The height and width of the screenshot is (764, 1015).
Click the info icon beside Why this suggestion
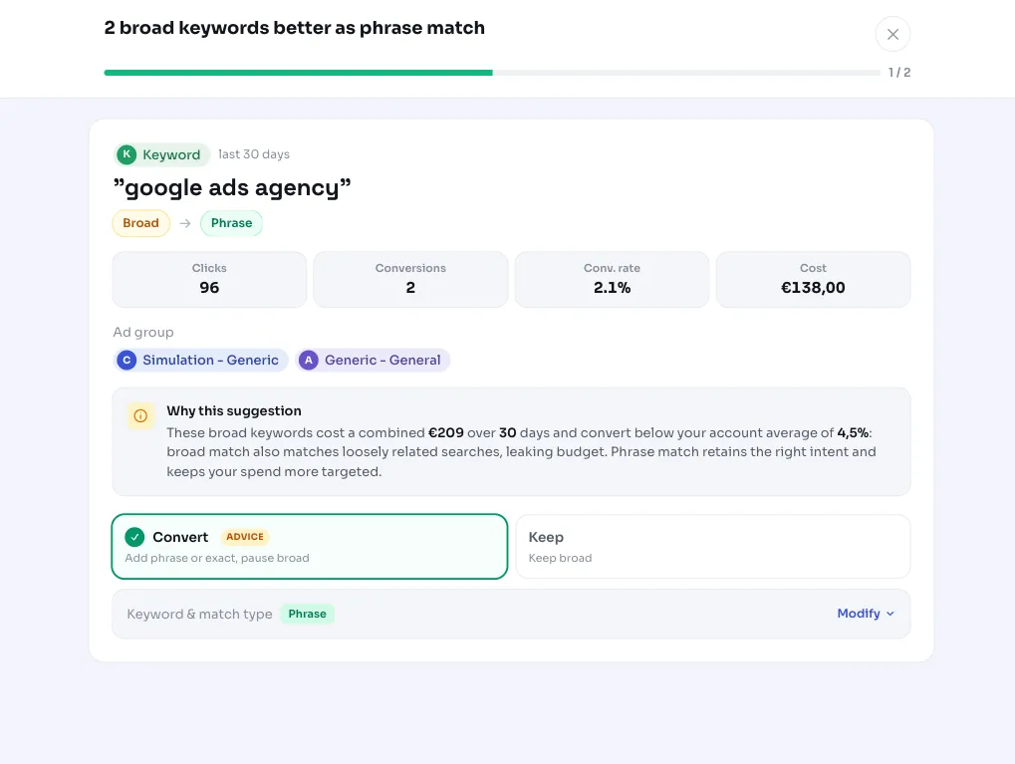click(x=140, y=415)
